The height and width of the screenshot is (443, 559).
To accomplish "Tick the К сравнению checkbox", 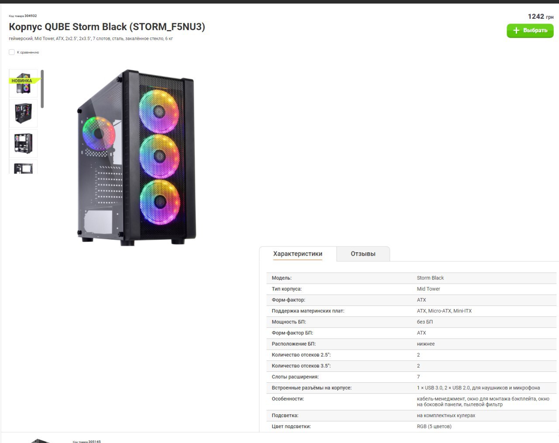I will pos(12,52).
